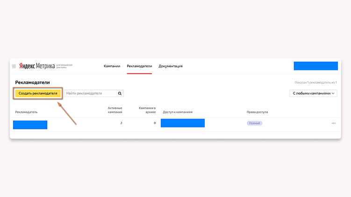The image size is (351, 197).
Task: Click the Яндекс Метрика logo
Action: [37, 66]
